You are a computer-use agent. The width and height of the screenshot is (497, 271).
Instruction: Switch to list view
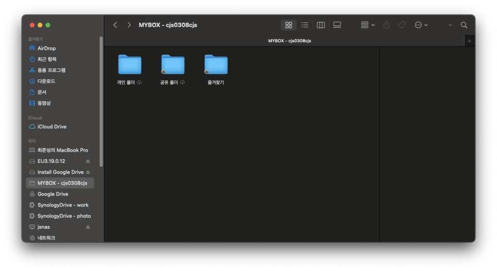305,25
